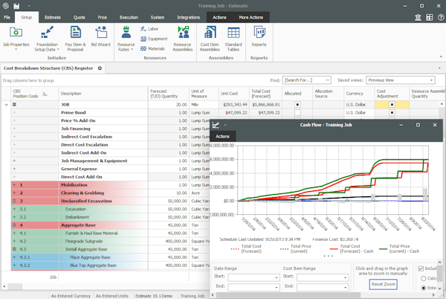
Task: Click the Total Cost (Forecast) - Cash legend
Action: tap(350, 249)
